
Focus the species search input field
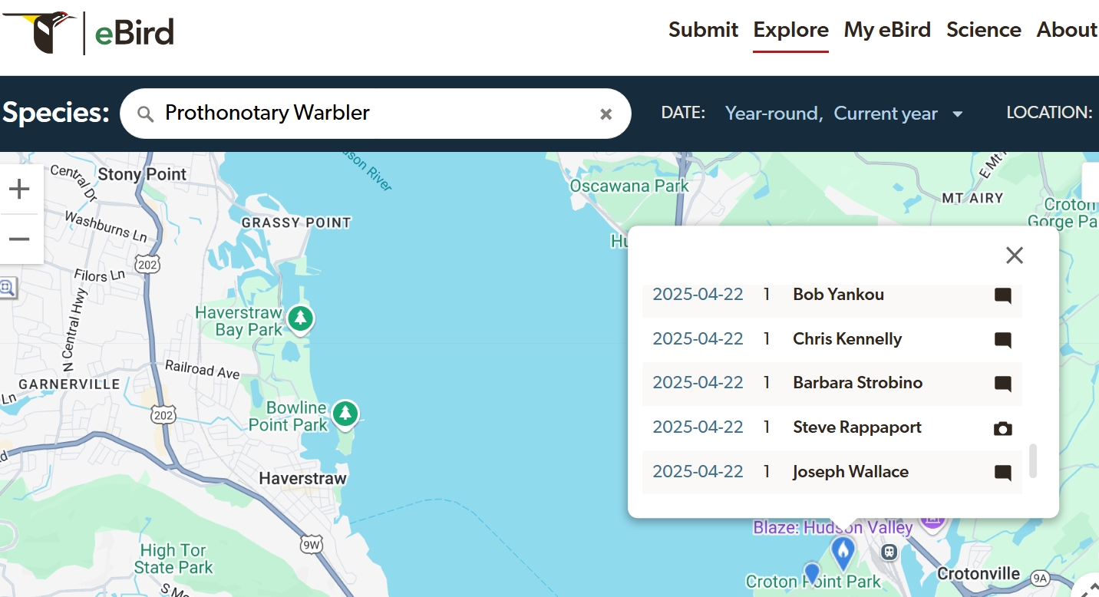(x=376, y=114)
